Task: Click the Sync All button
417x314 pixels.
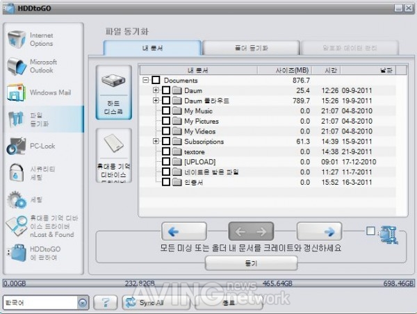Action: 156,303
